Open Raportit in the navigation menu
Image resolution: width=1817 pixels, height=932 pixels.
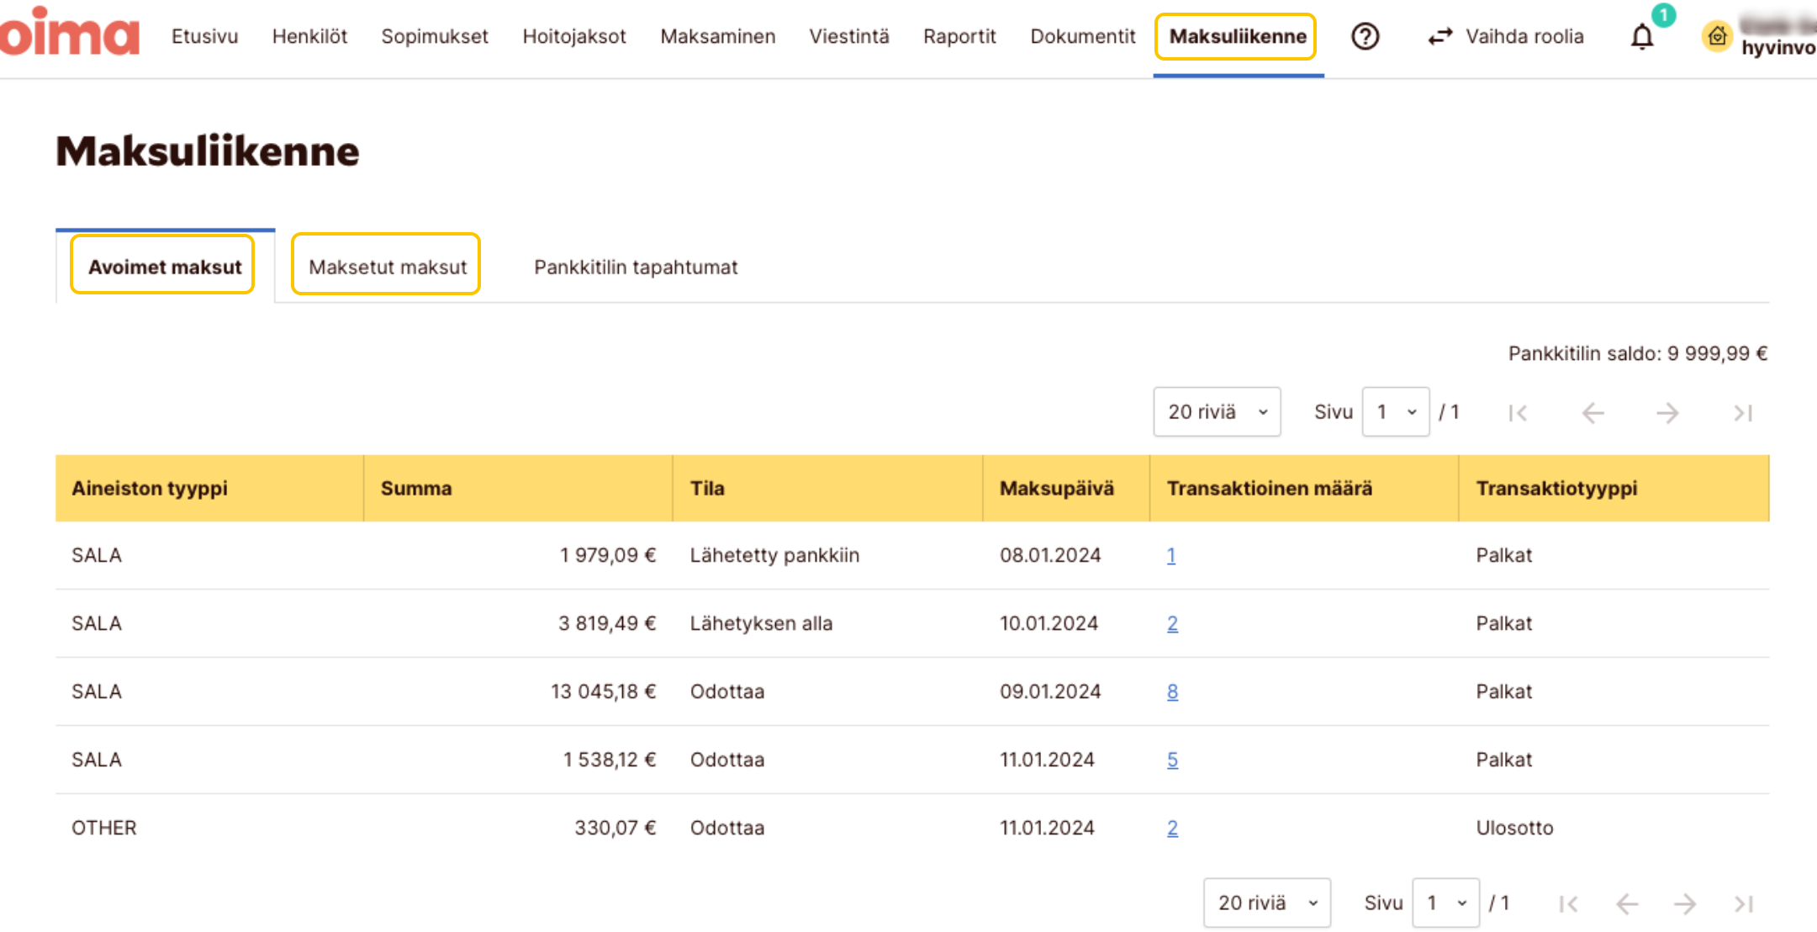pos(959,36)
